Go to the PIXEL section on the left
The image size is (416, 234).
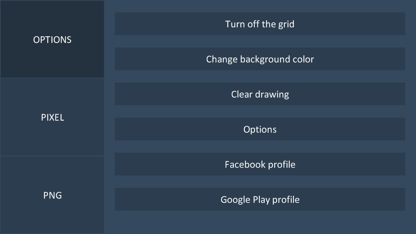pos(52,117)
